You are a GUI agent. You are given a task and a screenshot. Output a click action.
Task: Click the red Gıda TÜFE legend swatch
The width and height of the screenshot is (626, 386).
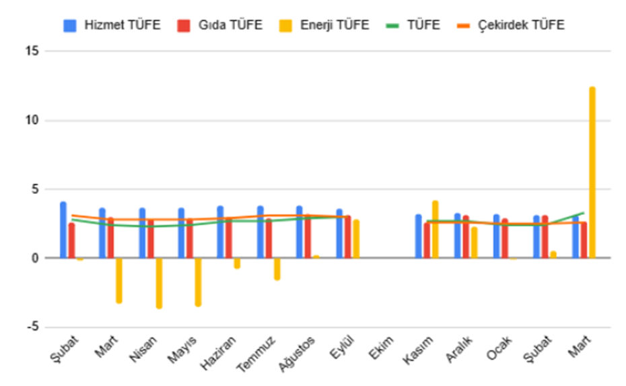click(183, 26)
